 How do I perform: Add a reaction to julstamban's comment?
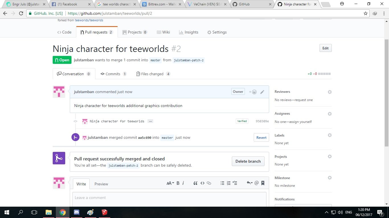point(253,92)
